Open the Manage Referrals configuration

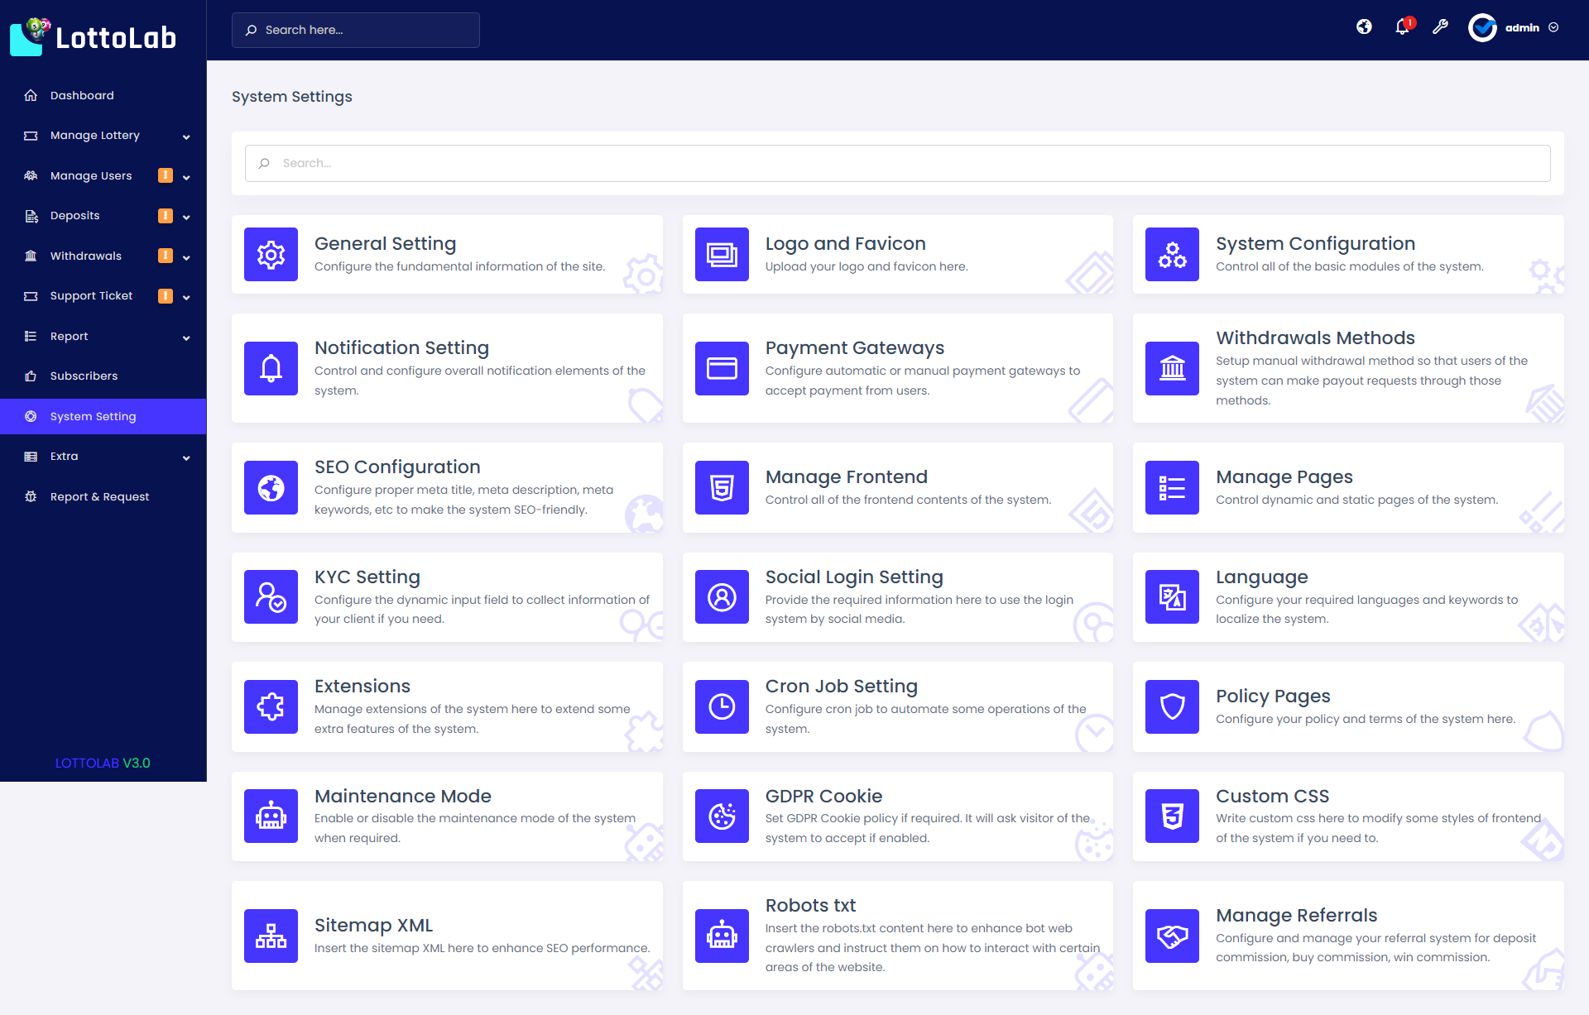pyautogui.click(x=1296, y=915)
